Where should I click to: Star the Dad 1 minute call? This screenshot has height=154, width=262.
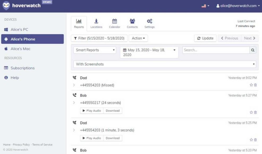point(251,140)
